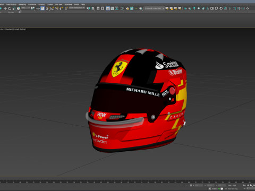Toggle the Spinner Snap button
Screen dimensions: 255x191
pos(61,8)
